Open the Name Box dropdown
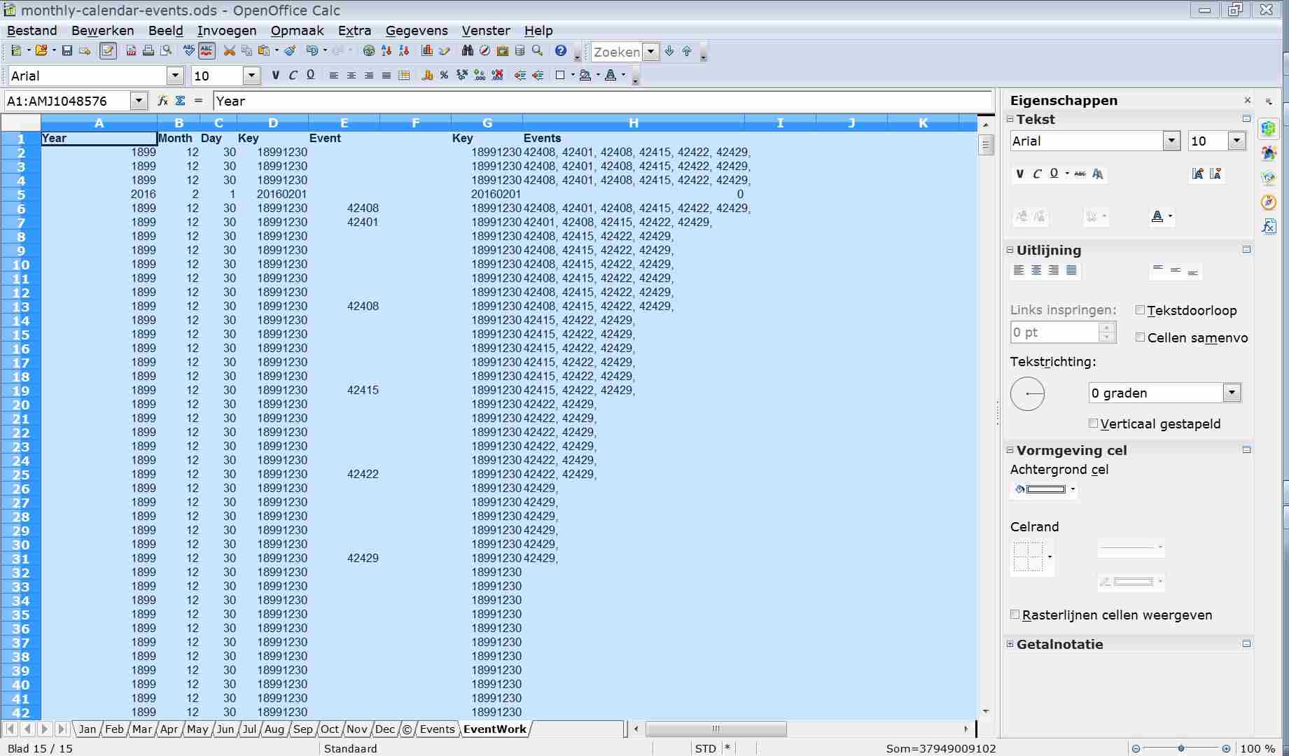Image resolution: width=1289 pixels, height=756 pixels. pyautogui.click(x=139, y=101)
